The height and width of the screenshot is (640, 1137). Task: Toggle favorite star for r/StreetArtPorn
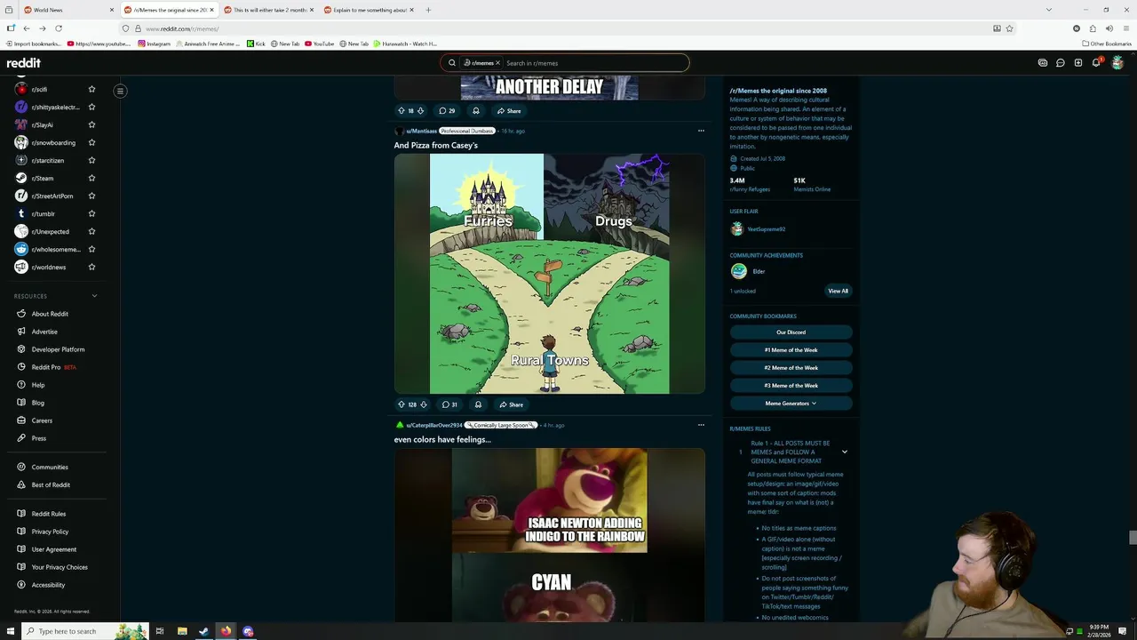[91, 196]
